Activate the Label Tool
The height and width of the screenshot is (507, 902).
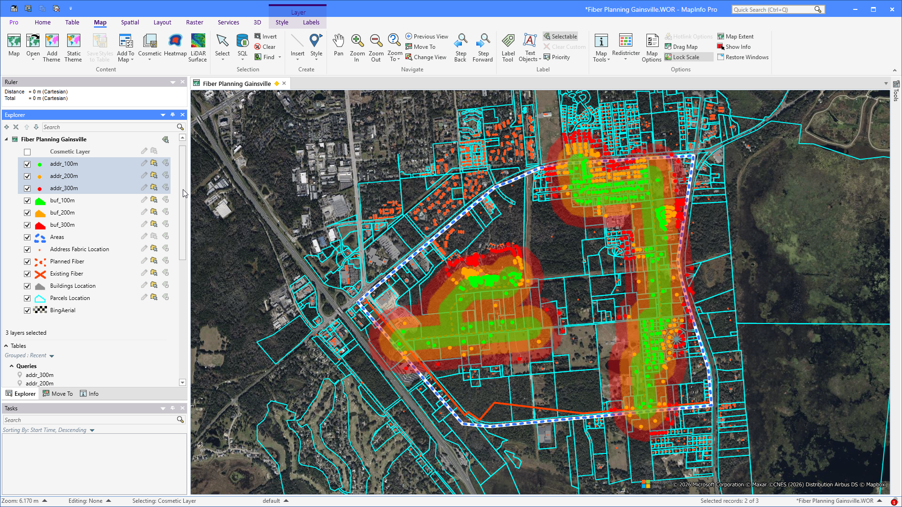tap(508, 47)
